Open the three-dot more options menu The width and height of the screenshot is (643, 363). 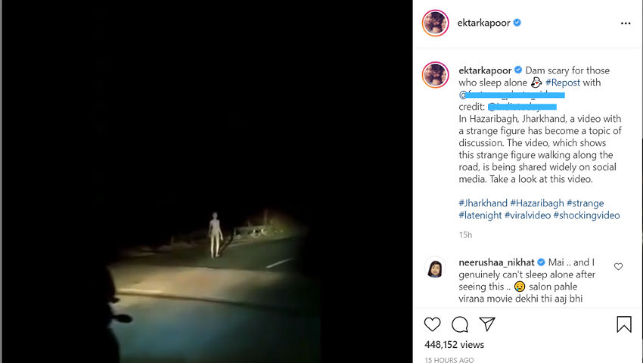tap(626, 23)
